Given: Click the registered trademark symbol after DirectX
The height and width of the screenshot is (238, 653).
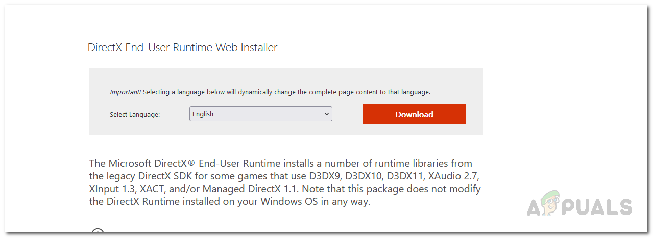Looking at the screenshot, I should point(192,163).
